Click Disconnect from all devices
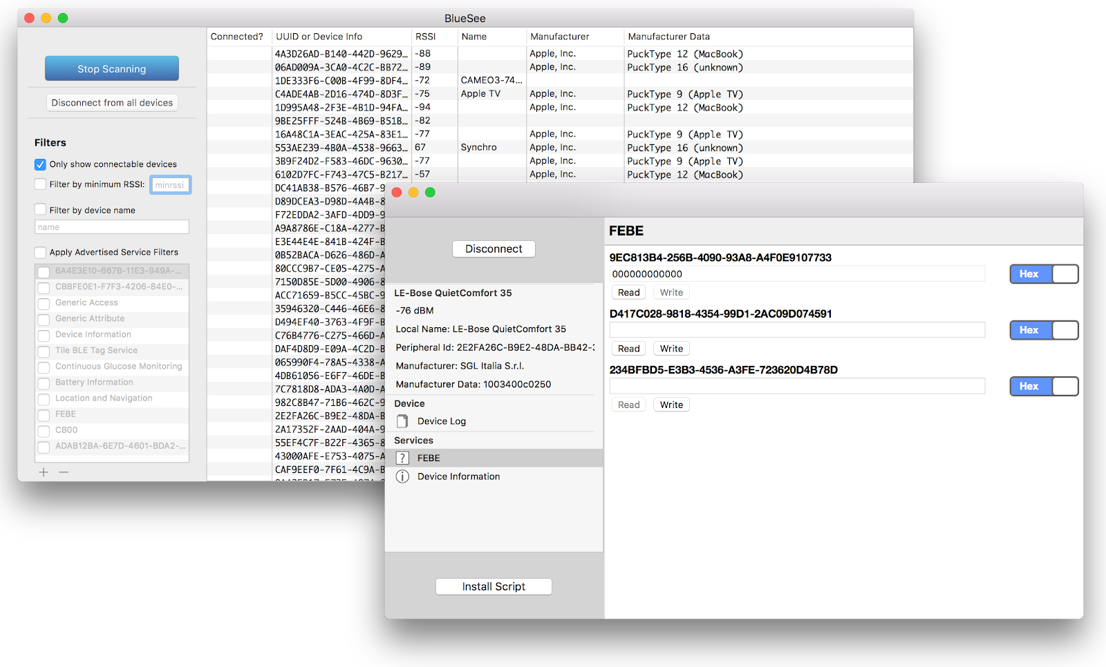The height and width of the screenshot is (667, 1106). point(112,103)
